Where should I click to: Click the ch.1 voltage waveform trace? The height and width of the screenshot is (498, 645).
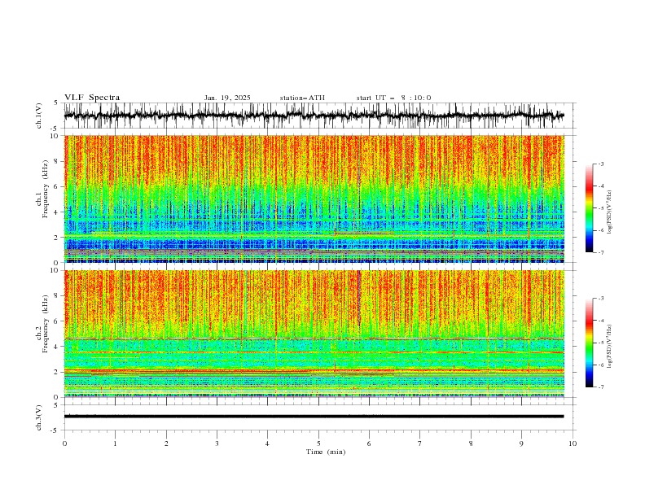coord(314,116)
